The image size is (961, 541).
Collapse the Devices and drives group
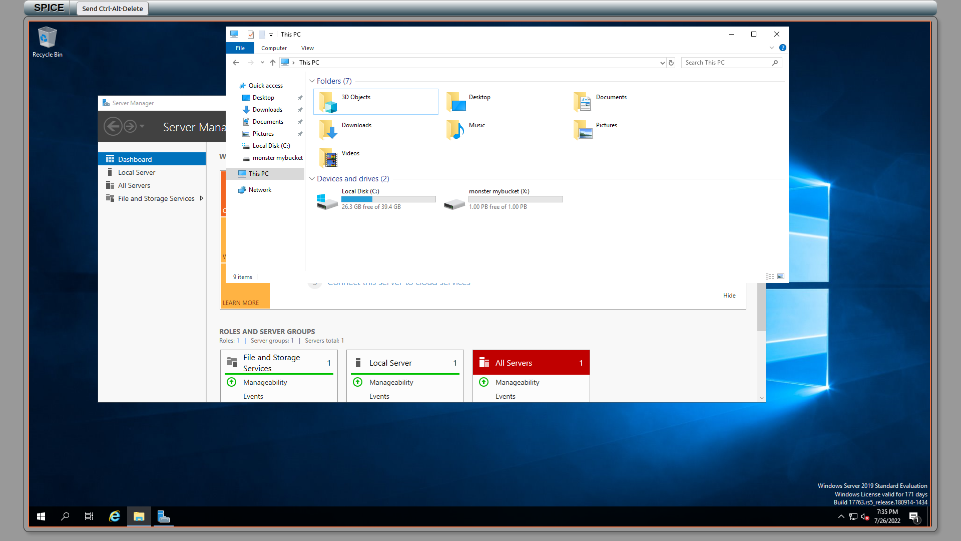(312, 179)
